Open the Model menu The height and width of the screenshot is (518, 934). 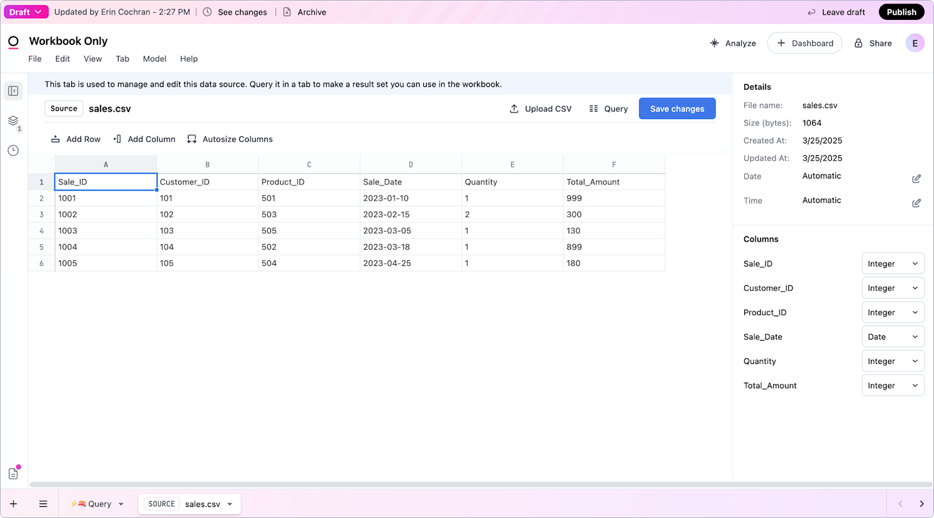155,59
